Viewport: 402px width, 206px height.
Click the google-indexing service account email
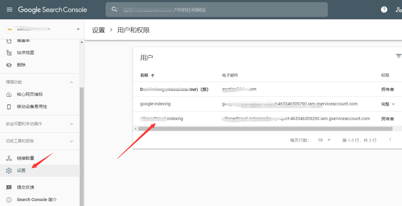pos(290,104)
